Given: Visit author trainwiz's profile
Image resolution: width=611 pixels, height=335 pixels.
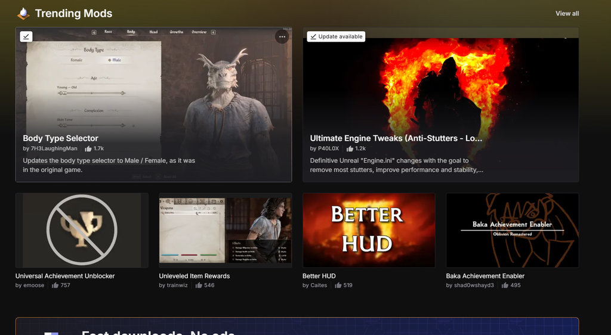Looking at the screenshot, I should point(178,286).
